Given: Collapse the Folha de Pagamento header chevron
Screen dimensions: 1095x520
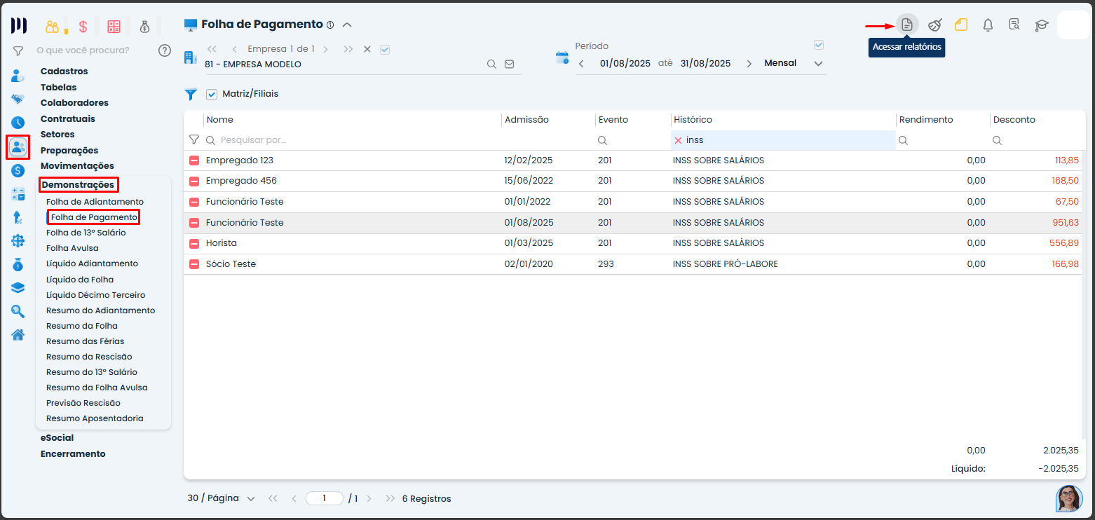Looking at the screenshot, I should coord(346,25).
